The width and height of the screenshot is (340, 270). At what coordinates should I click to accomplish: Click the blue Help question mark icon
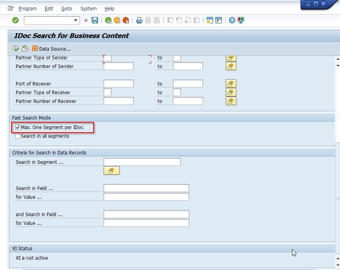click(232, 20)
